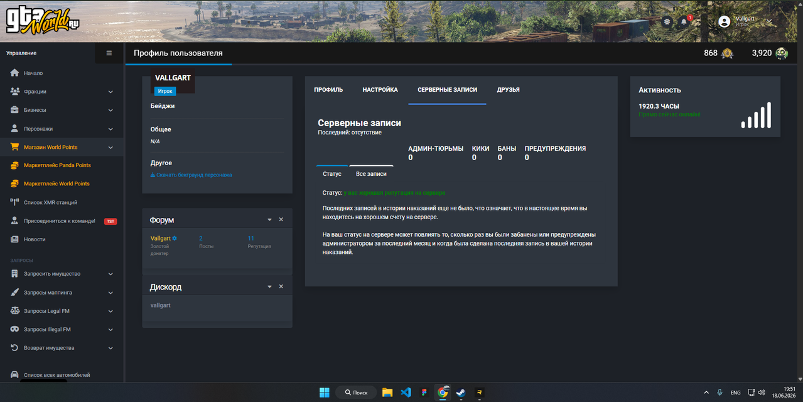Close the Форум panel

pyautogui.click(x=281, y=220)
